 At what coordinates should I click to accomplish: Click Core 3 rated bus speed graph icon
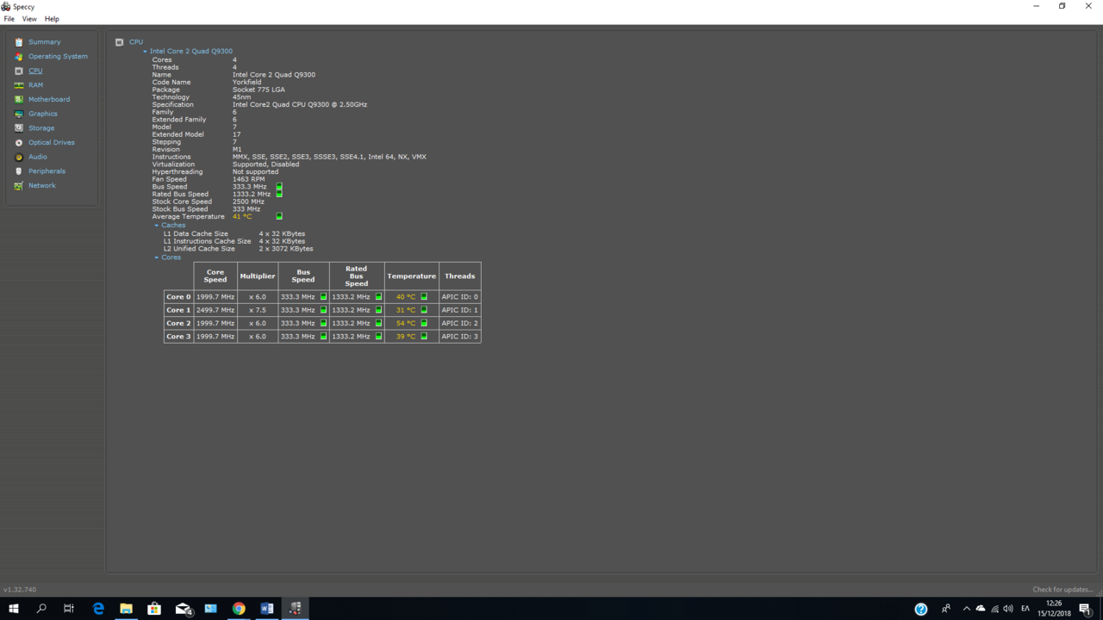(378, 337)
